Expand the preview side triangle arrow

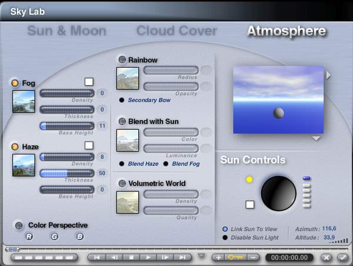[328, 75]
